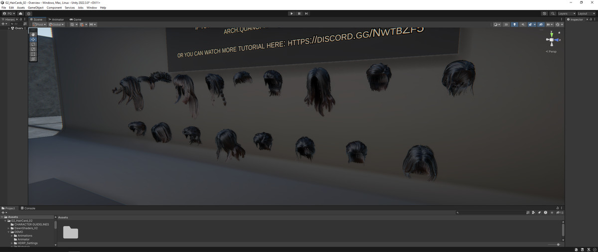Viewport: 598px width, 252px height.
Task: Open shading draw mode dropdown
Action: click(497, 24)
